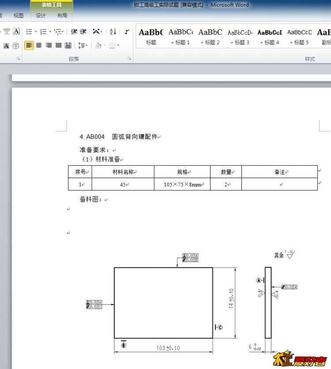Apply the 标题 4 style
Screen dimensions: 331x369
pos(270,37)
